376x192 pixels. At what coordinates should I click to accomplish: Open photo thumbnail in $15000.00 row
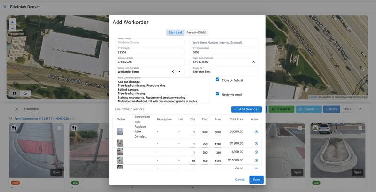[120, 160]
